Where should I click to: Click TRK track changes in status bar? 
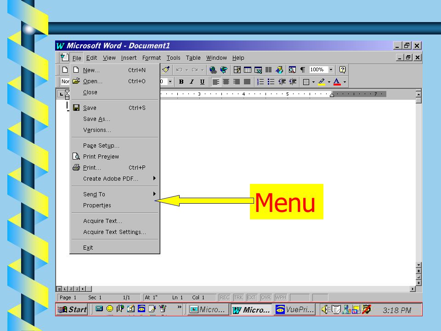pyautogui.click(x=238, y=297)
